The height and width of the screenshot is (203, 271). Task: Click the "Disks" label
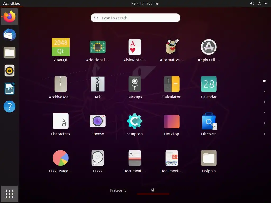click(97, 171)
